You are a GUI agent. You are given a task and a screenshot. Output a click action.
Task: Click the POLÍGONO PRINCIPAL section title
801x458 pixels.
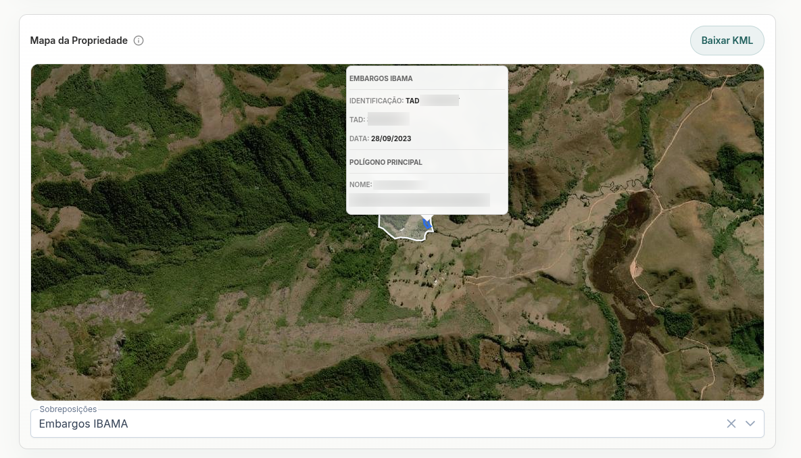(386, 162)
